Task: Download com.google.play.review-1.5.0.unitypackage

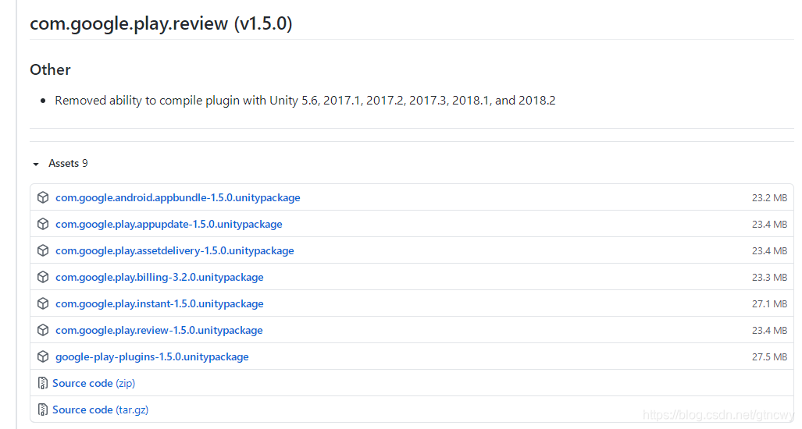Action: click(159, 331)
